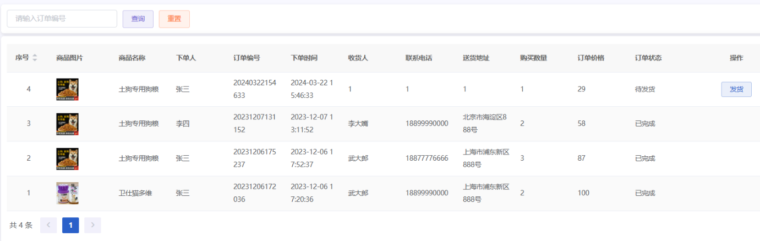Click the order price 87 cell
Viewport: 760px width, 241px height.
[x=582, y=158]
